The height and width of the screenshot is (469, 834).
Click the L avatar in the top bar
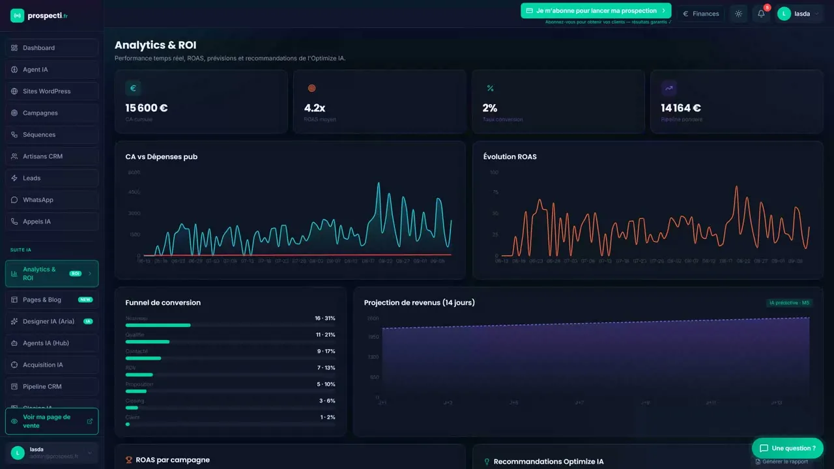point(784,14)
